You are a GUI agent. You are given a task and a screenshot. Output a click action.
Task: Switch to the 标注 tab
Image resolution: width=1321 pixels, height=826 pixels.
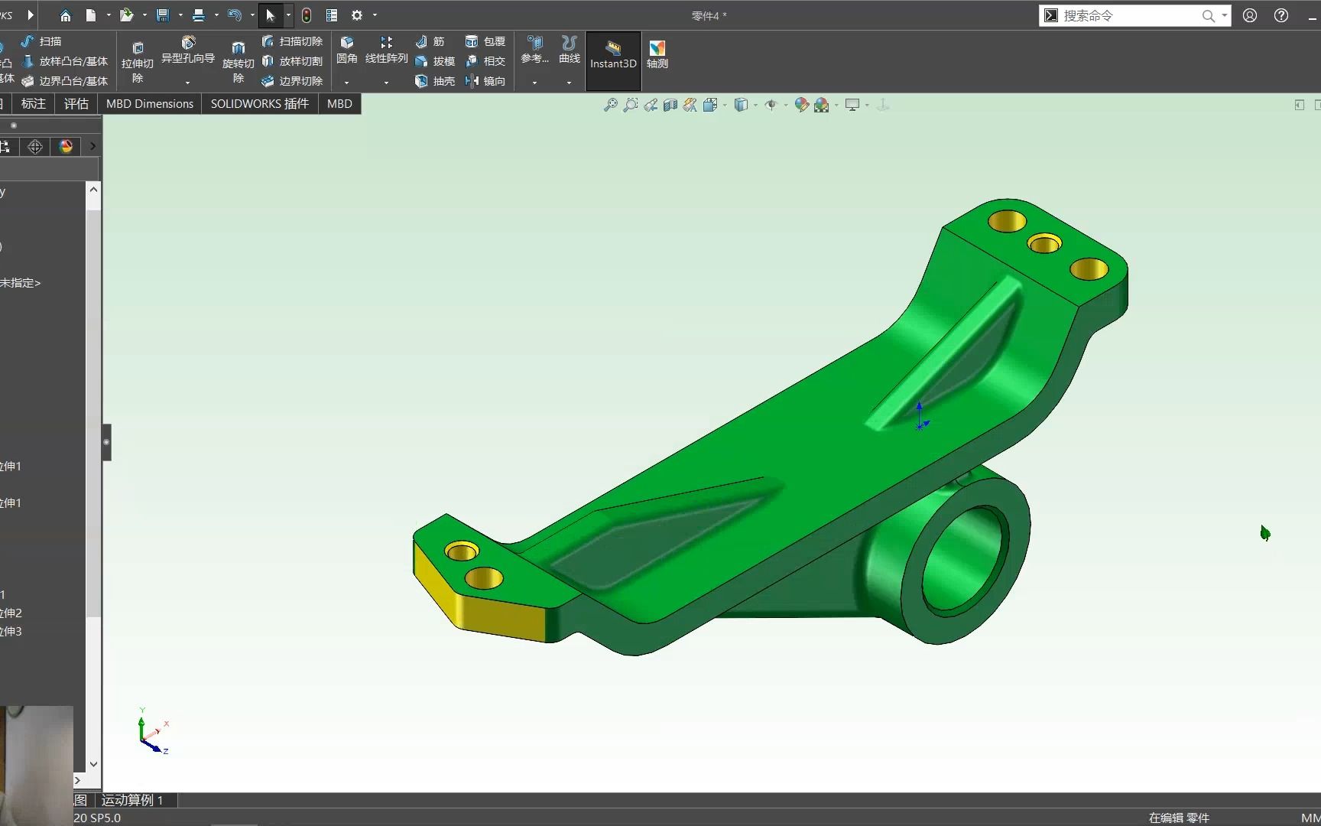pyautogui.click(x=34, y=104)
